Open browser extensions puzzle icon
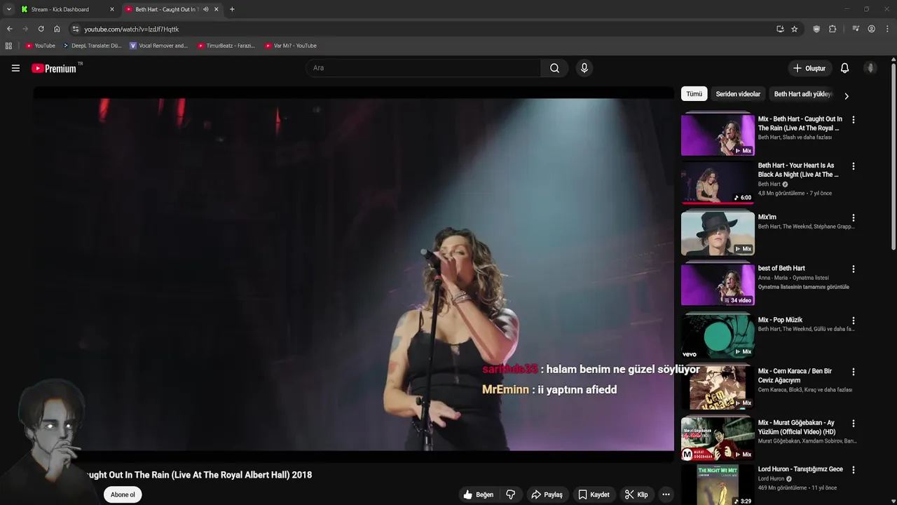 coord(833,29)
